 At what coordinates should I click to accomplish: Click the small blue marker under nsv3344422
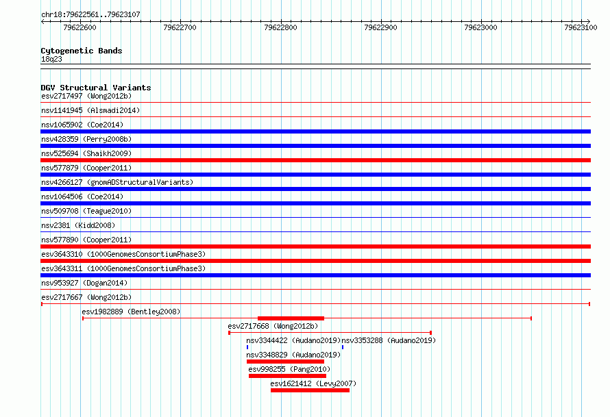(x=247, y=347)
